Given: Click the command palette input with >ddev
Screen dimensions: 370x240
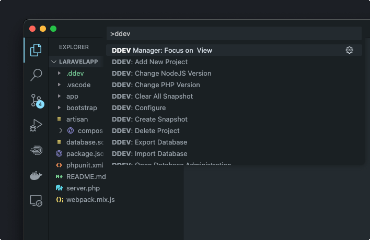Looking at the screenshot, I should tap(234, 34).
